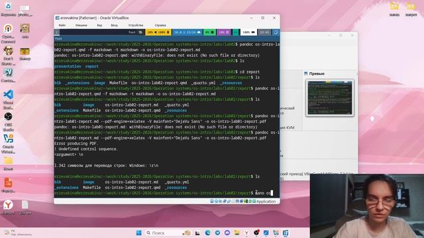This screenshot has height=238, width=424.
Task: Click the tray icon at bar's right end
Action: [276, 32]
